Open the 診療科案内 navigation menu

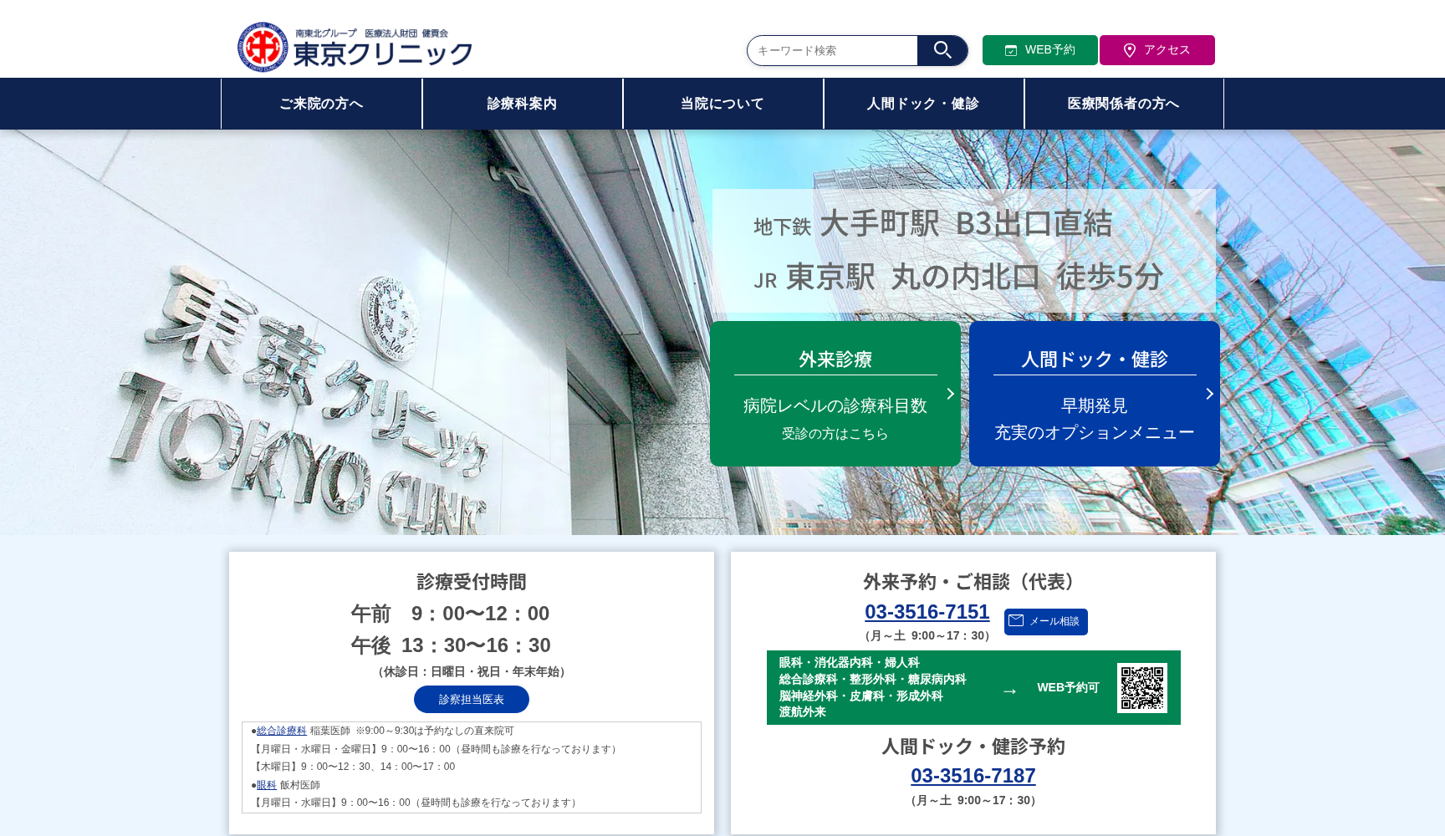point(521,103)
